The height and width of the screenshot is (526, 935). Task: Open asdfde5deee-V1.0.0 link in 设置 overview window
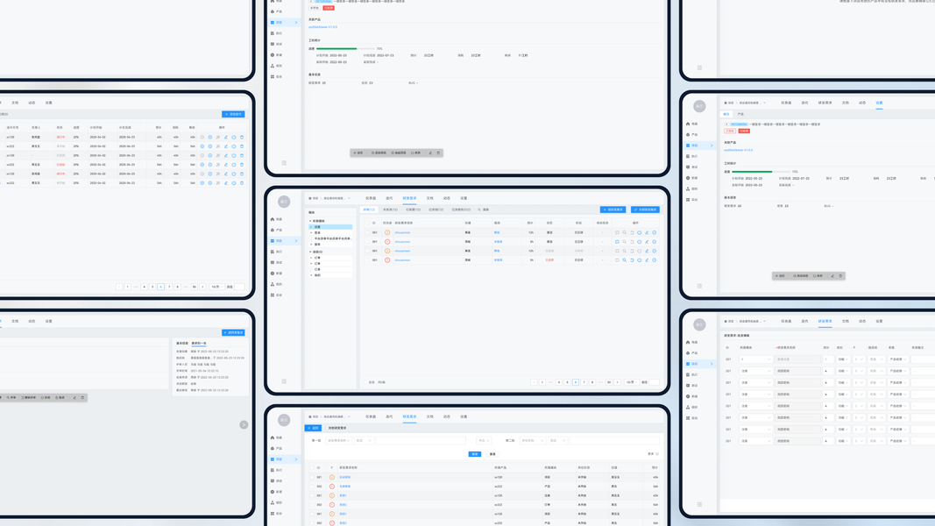pos(738,150)
